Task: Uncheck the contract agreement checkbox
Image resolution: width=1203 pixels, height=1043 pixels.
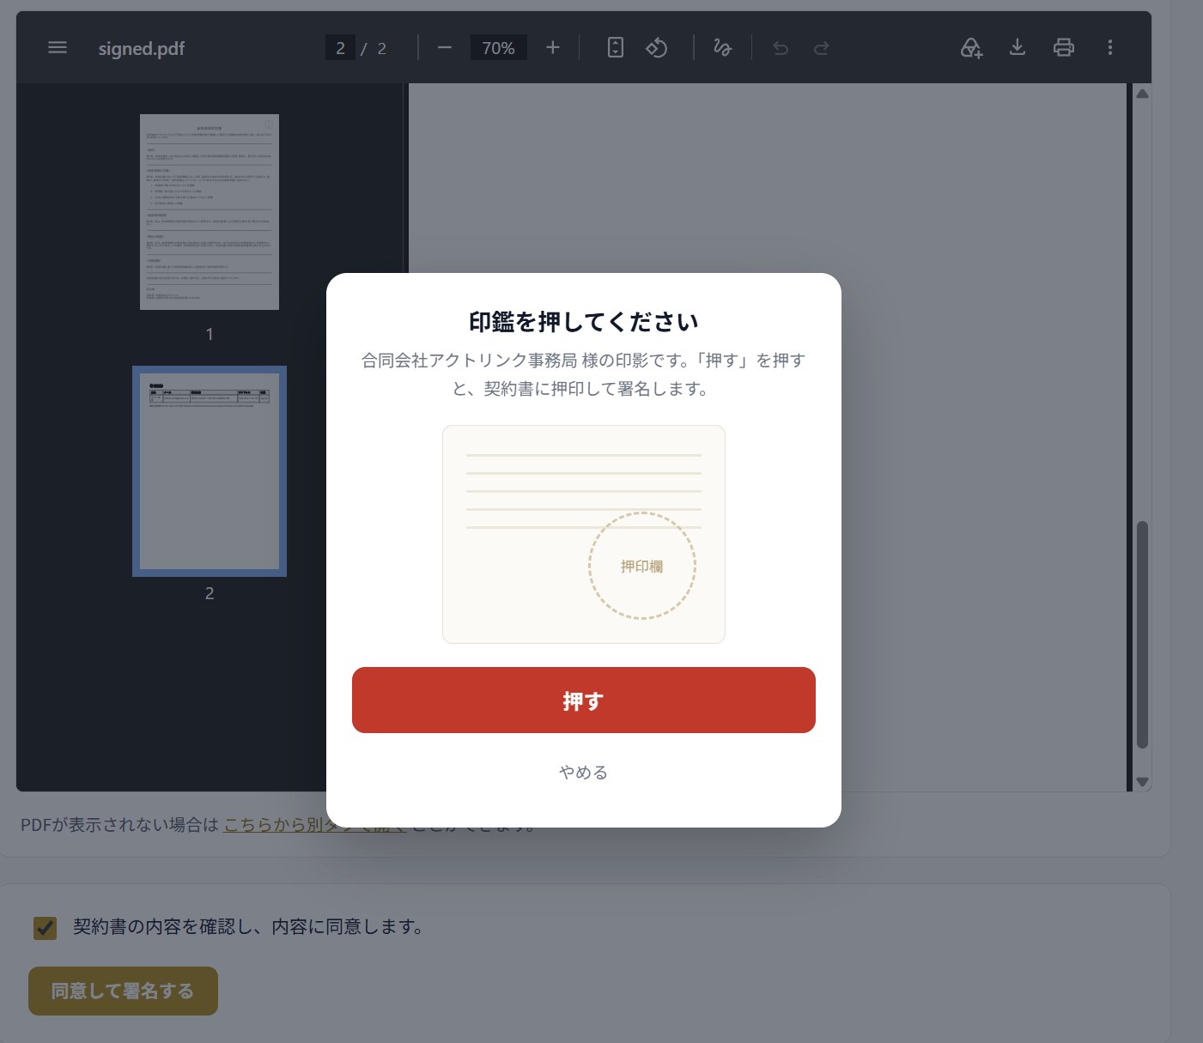Action: (45, 928)
